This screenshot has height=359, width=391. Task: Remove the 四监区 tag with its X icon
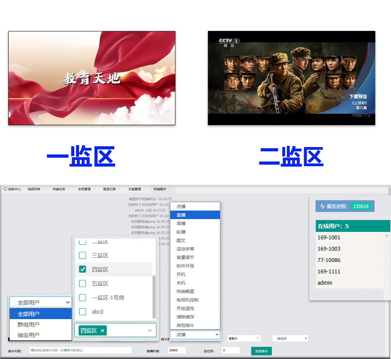[102, 331]
